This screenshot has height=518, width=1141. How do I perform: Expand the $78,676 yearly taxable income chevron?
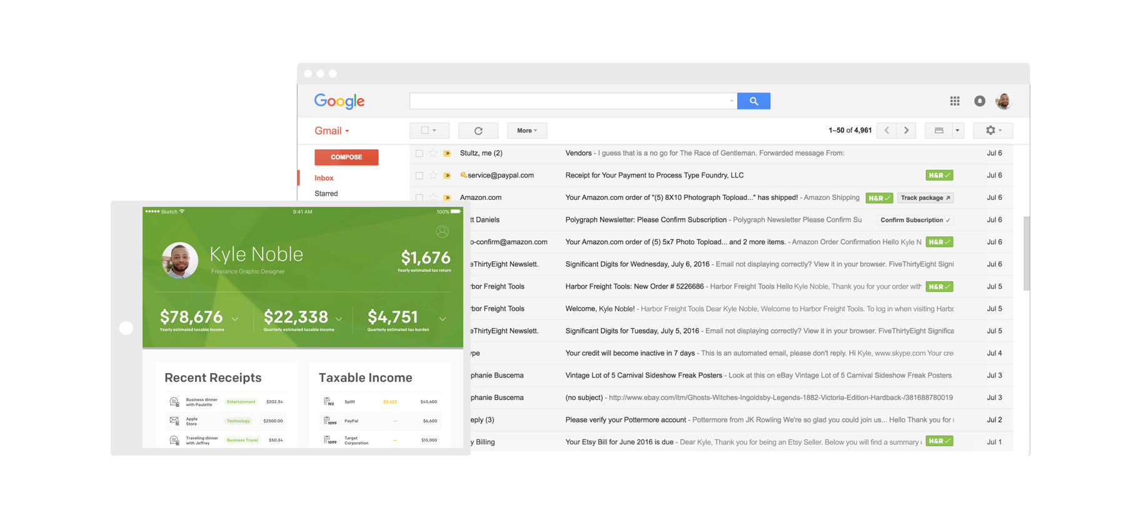(x=235, y=319)
